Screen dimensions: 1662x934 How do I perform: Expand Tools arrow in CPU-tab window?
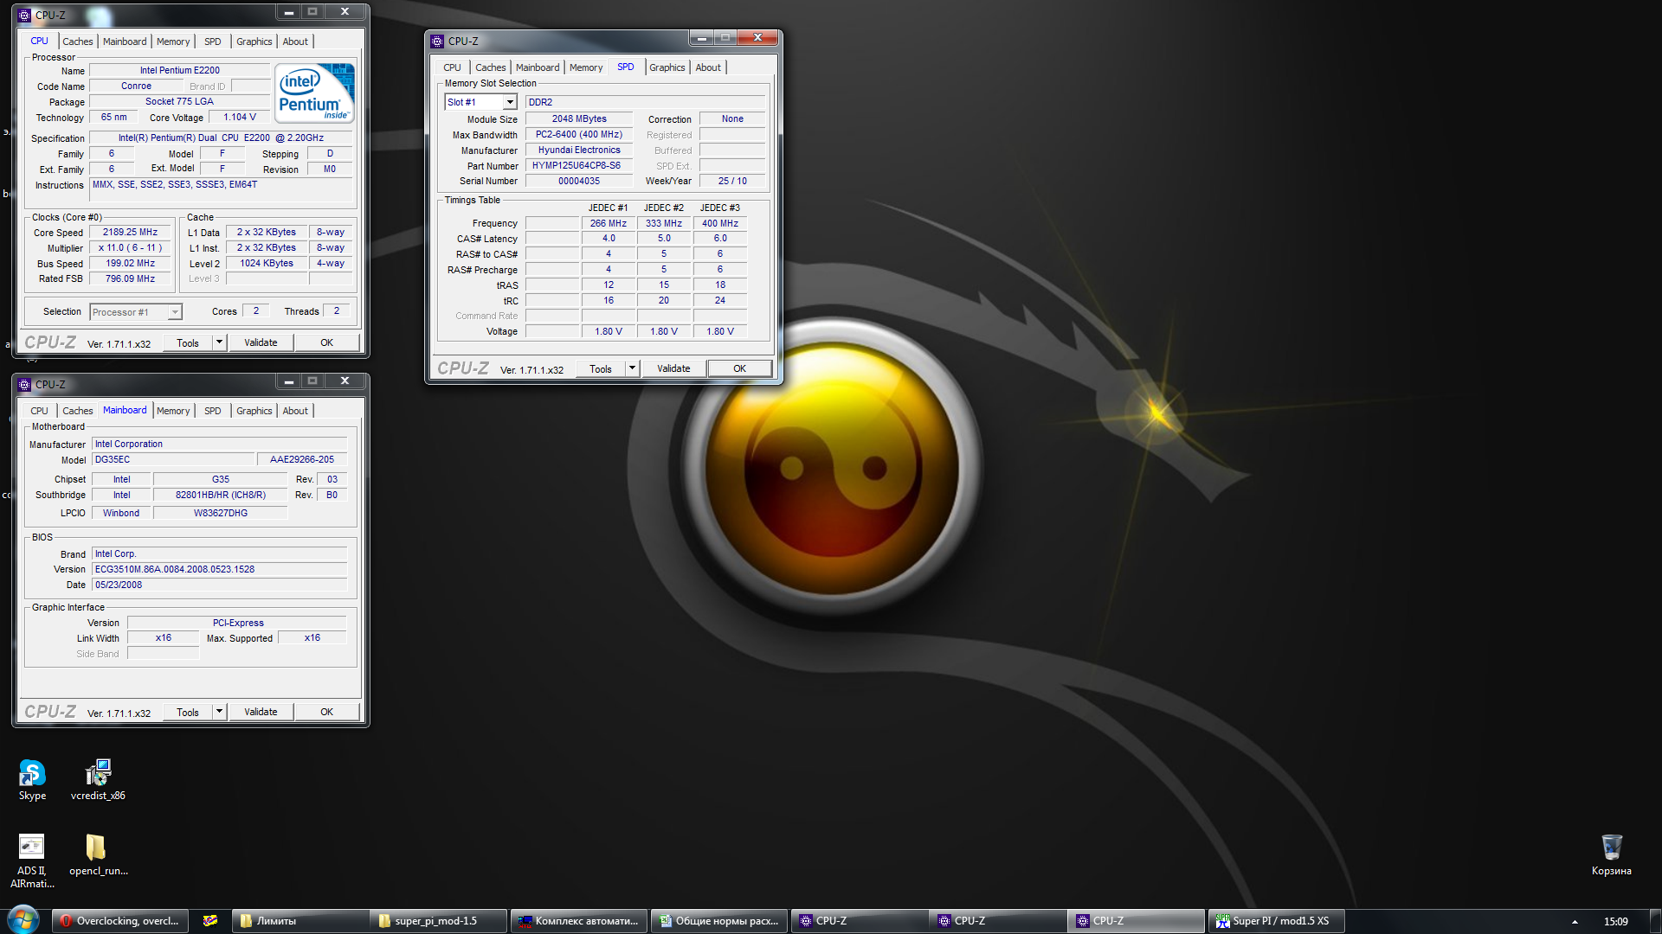point(219,342)
